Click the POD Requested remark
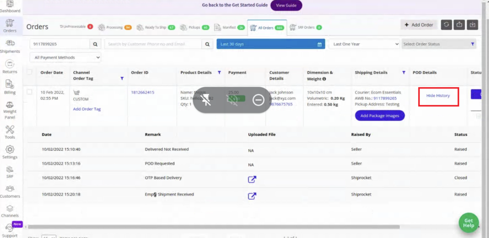This screenshot has width=489, height=238. pos(159,163)
